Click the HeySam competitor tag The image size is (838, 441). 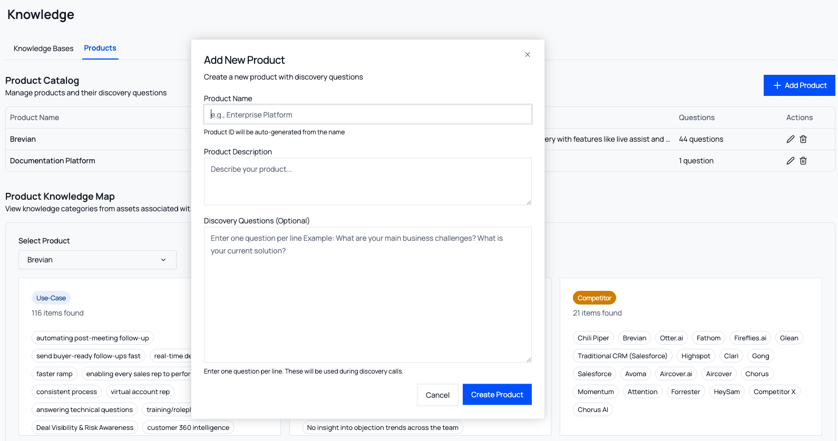727,392
